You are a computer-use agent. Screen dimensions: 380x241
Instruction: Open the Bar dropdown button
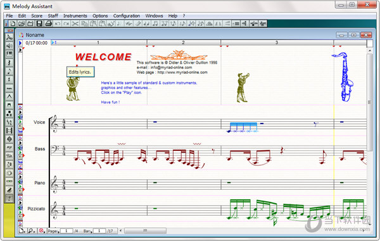pyautogui.click(x=87, y=231)
